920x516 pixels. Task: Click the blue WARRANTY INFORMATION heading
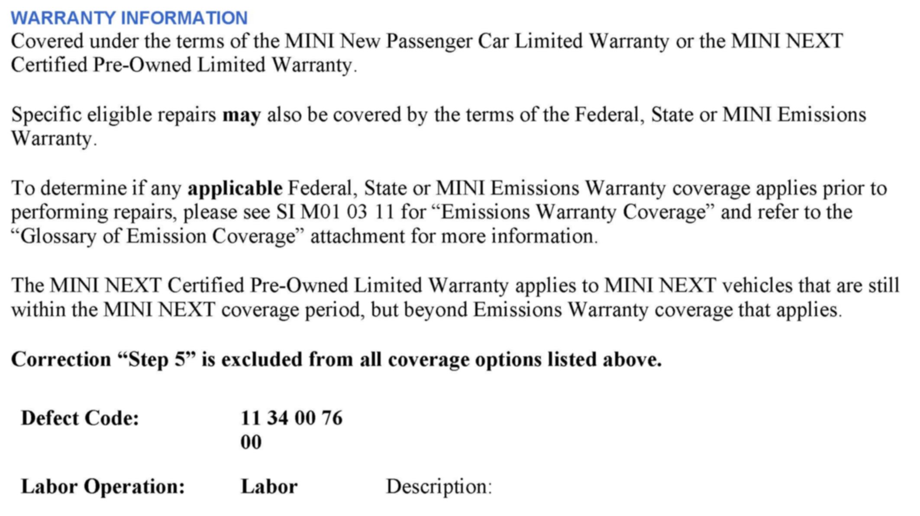129,18
